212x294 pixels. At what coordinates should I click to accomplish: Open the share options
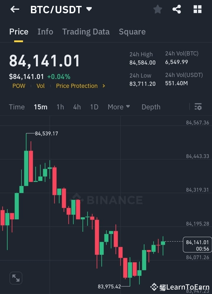point(177,9)
